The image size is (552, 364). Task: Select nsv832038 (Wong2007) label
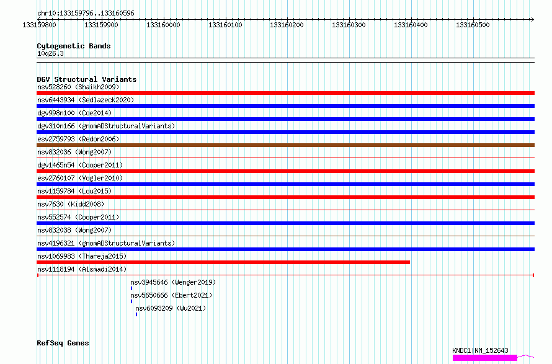click(x=74, y=230)
